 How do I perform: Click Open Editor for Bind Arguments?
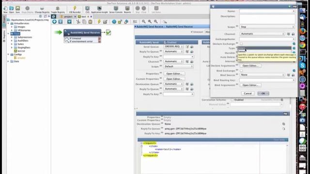point(250,85)
